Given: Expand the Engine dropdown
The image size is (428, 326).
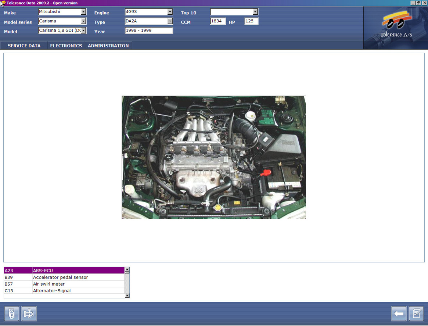Looking at the screenshot, I should click(170, 12).
